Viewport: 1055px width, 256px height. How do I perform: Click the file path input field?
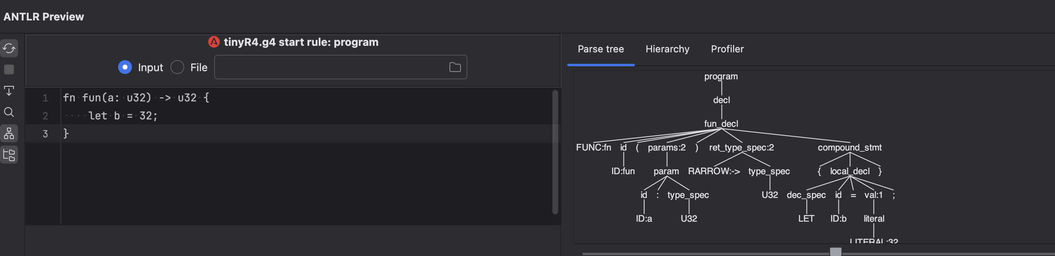click(x=340, y=67)
